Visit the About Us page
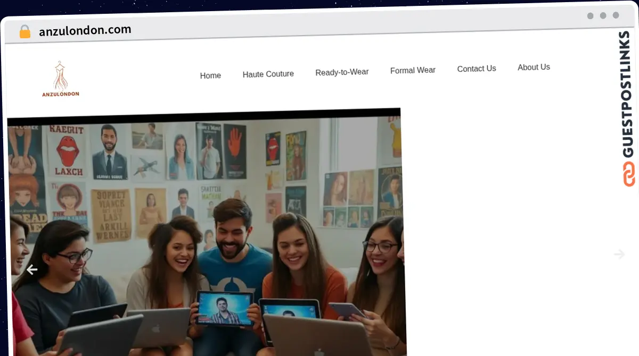The height and width of the screenshot is (356, 639). [534, 67]
